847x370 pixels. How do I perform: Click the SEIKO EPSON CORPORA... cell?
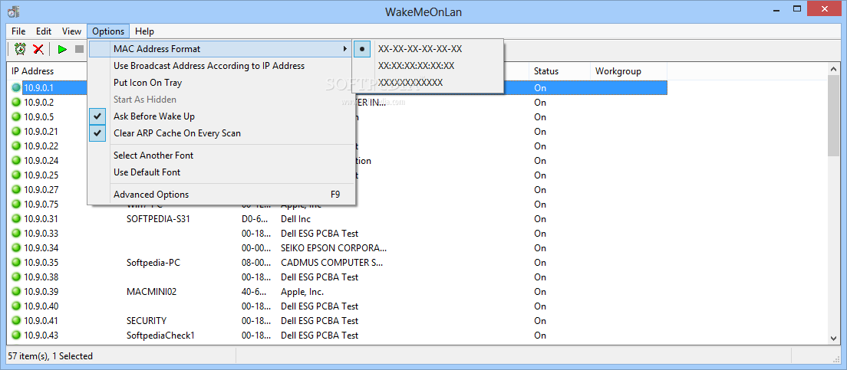click(334, 248)
